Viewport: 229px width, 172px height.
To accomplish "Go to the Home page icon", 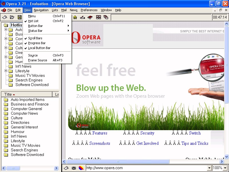I will 75,17.
